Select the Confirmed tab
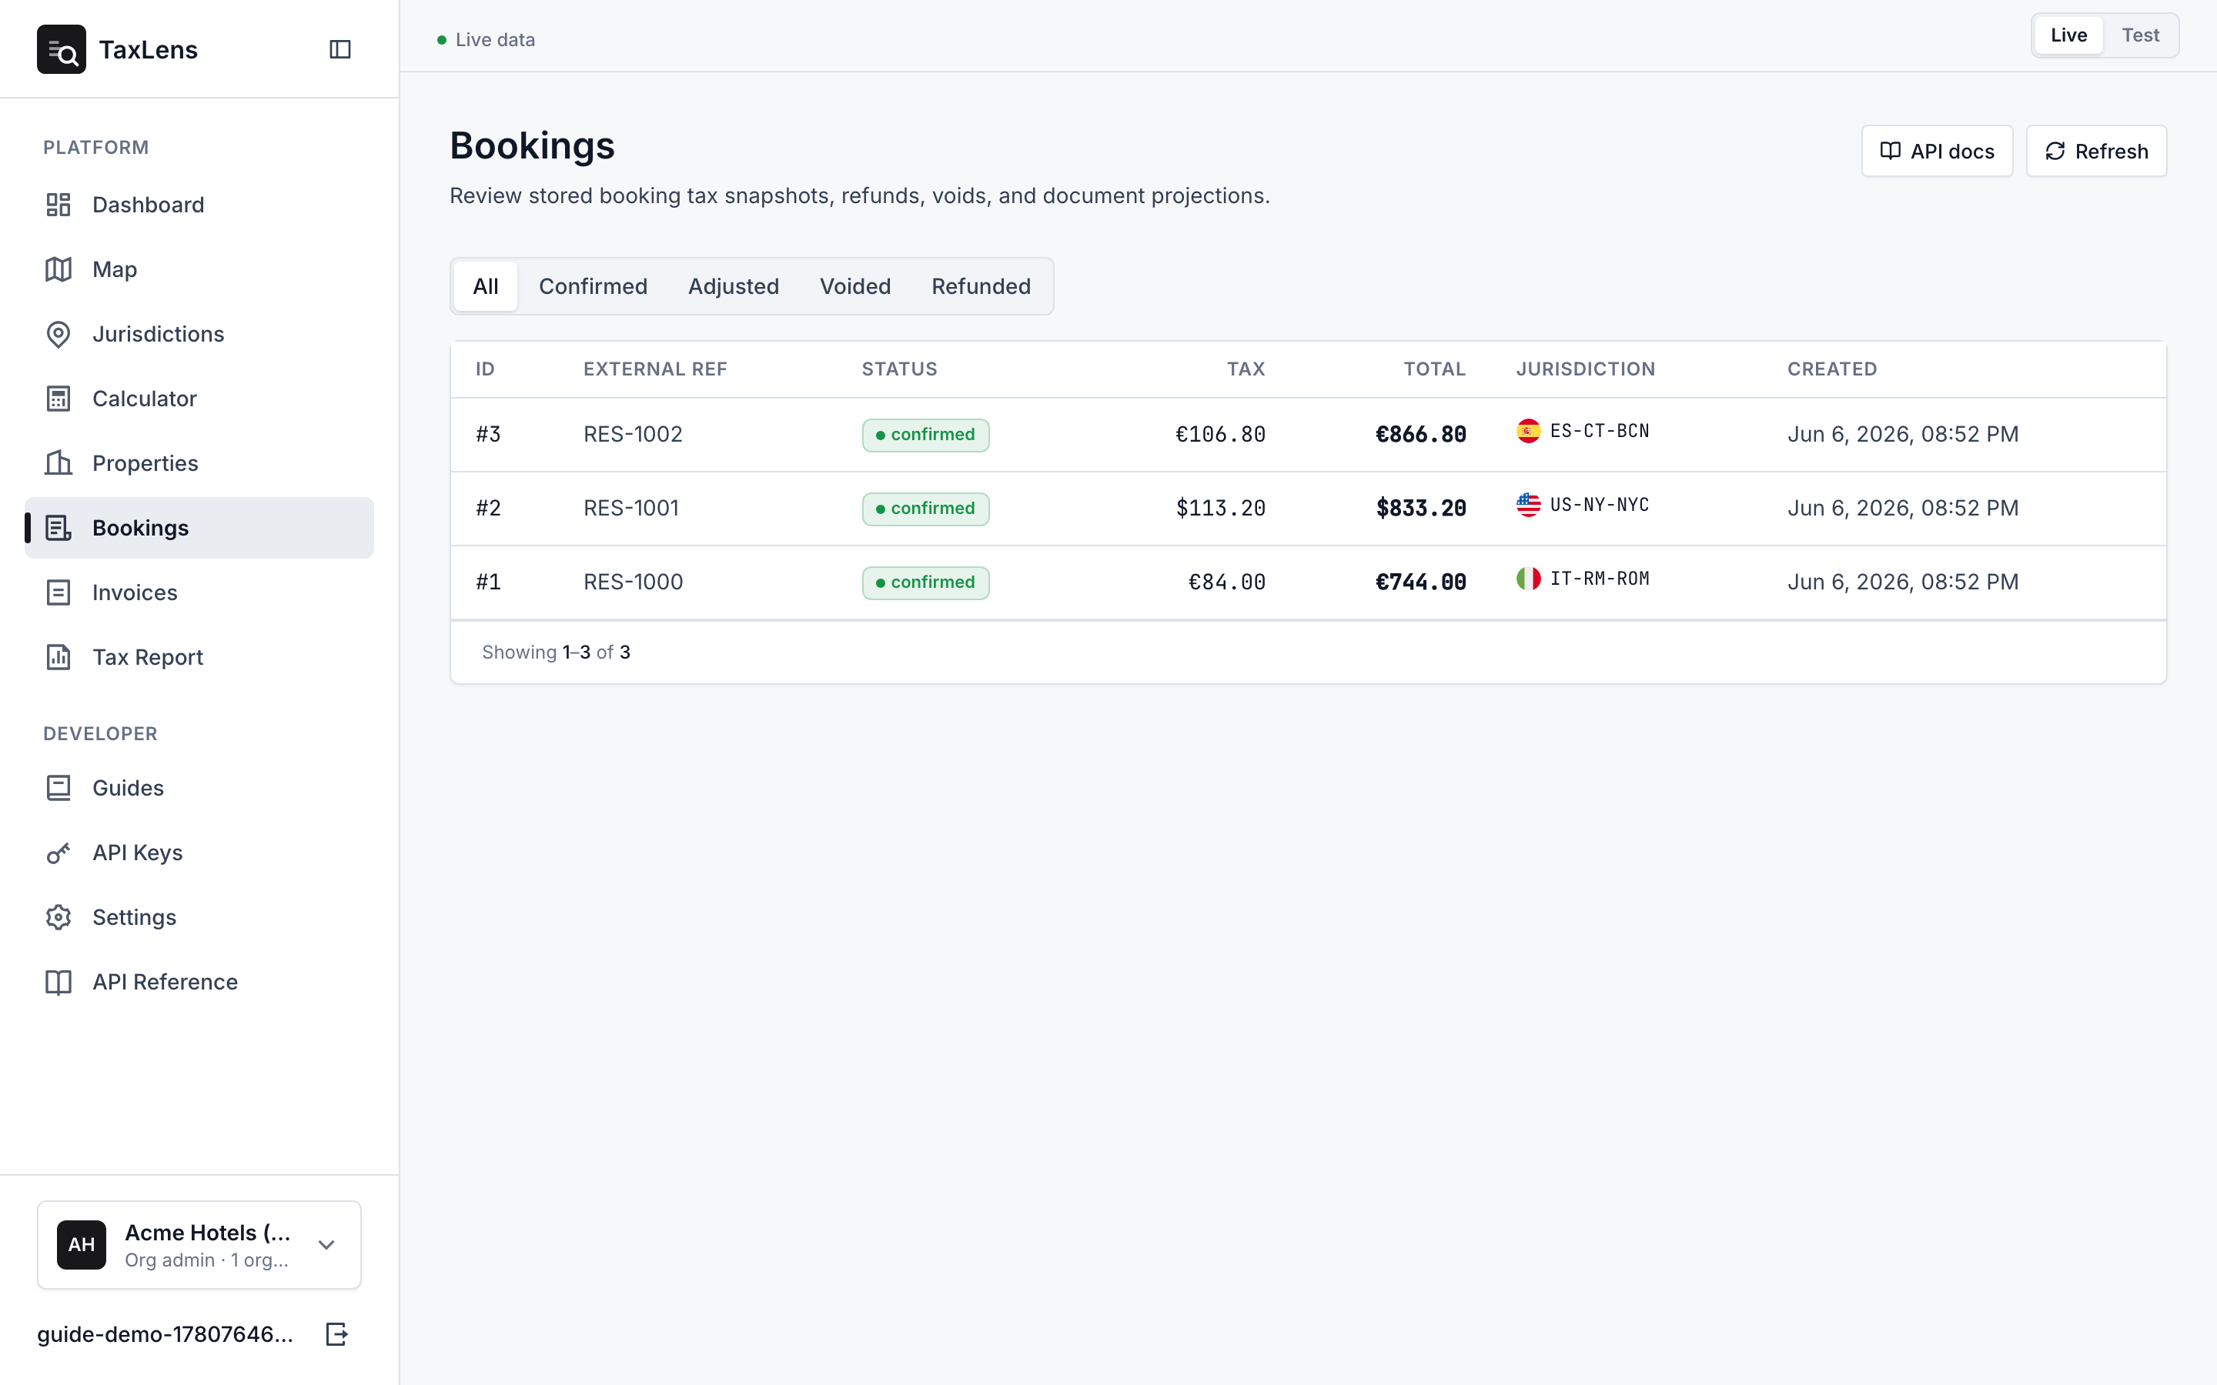2217x1385 pixels. pos(593,287)
